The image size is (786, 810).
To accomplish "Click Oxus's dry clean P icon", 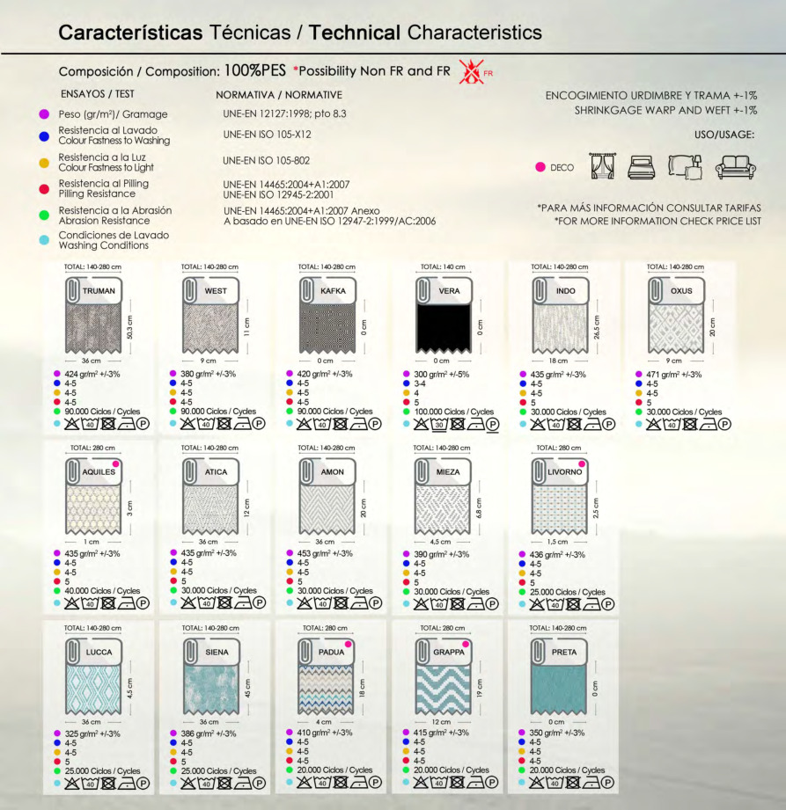I will click(x=724, y=425).
